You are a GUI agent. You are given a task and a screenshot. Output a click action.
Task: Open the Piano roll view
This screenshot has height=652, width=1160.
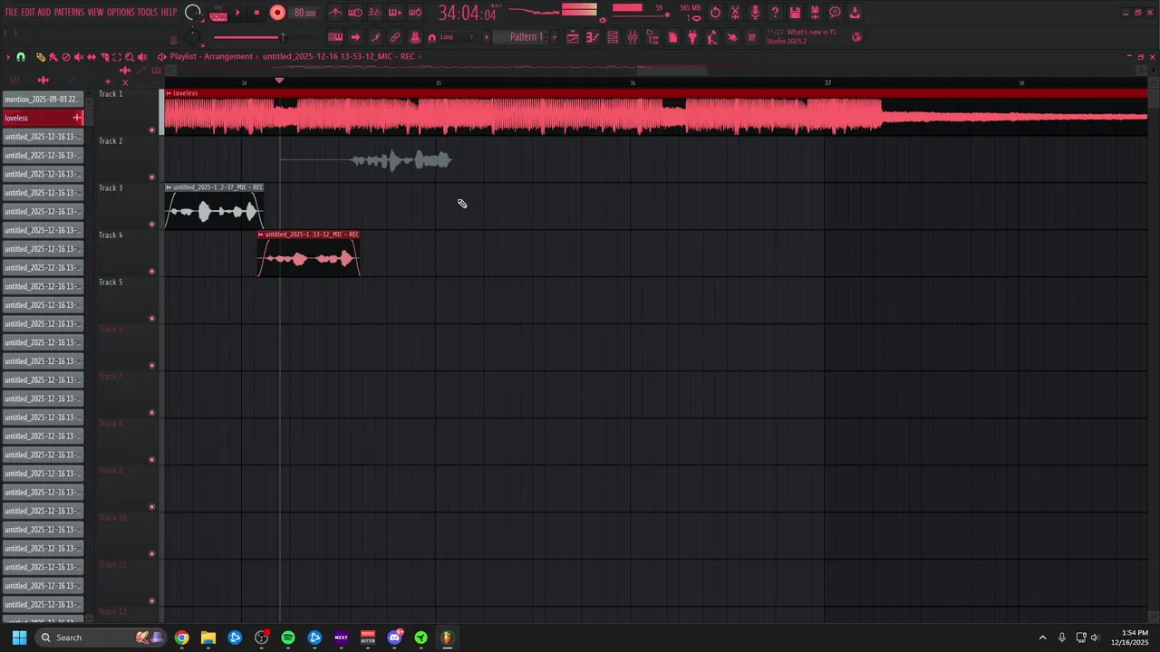click(592, 37)
